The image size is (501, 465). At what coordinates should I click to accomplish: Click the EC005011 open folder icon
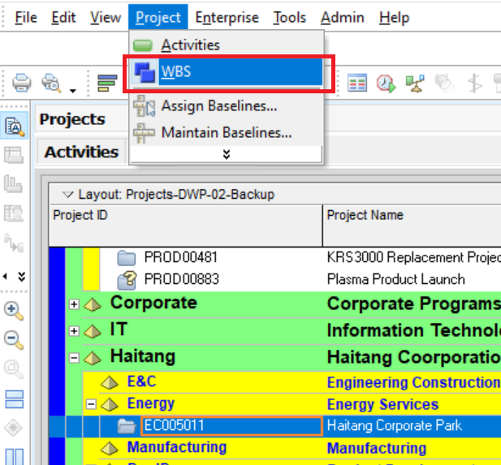click(x=126, y=426)
